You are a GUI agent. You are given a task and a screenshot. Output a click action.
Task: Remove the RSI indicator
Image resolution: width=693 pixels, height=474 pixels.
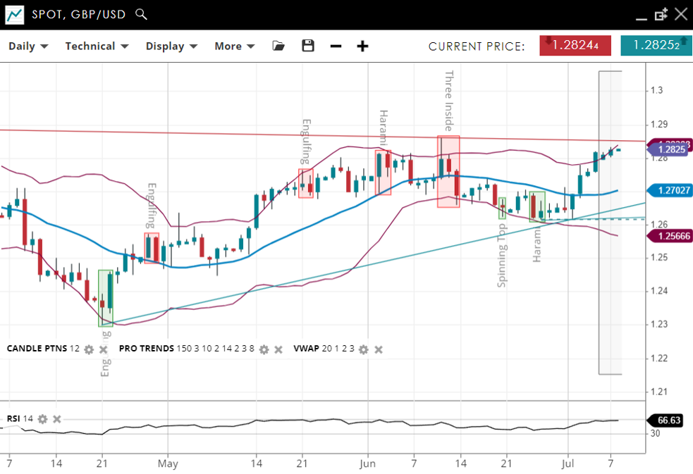57,419
